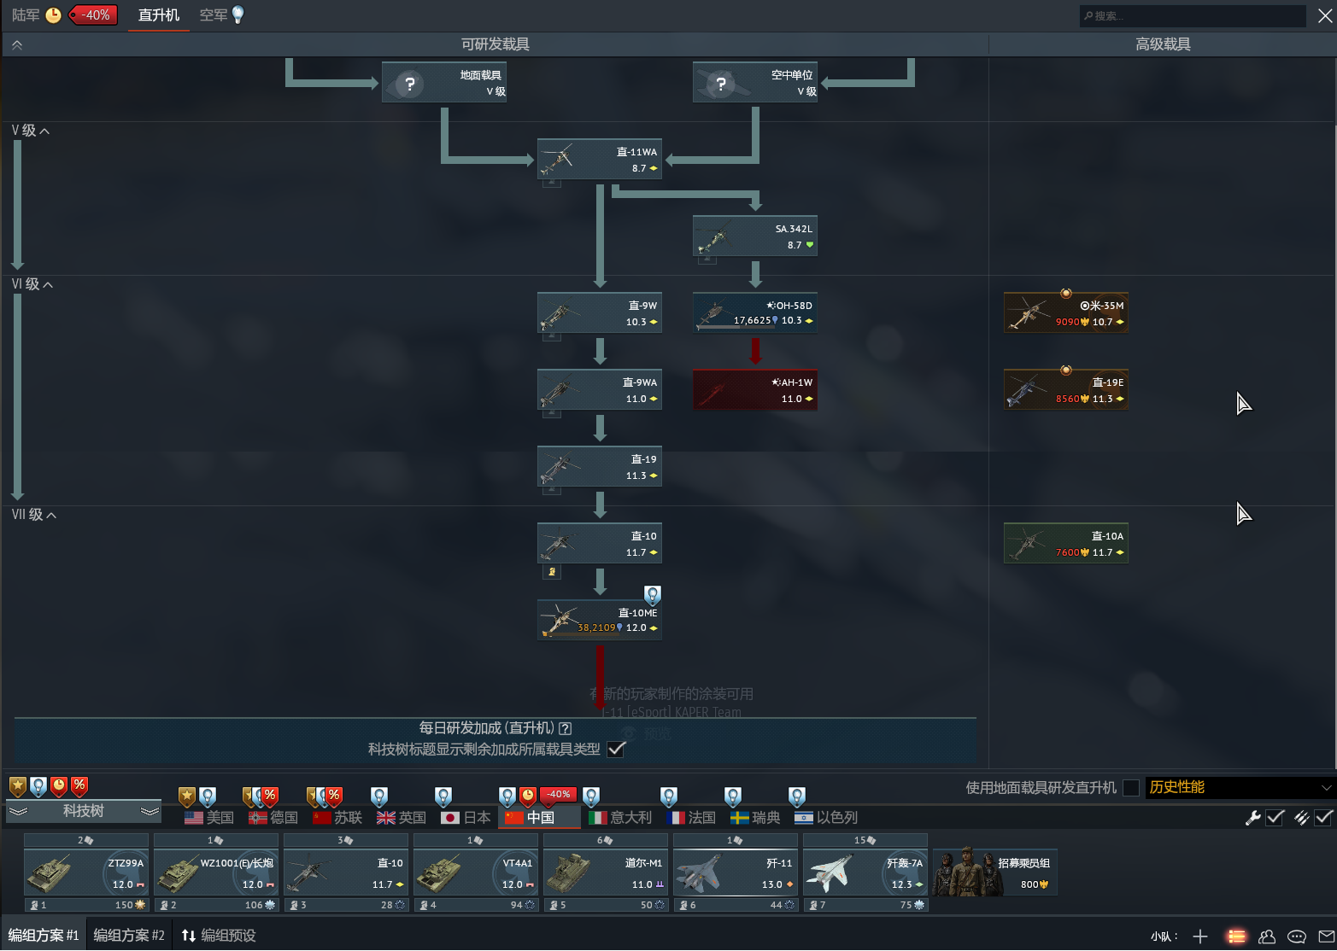
Task: Click the -40% tag above 中国
Action: 559,795
